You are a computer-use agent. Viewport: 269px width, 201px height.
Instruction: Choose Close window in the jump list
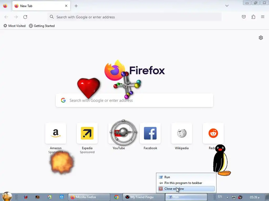[x=186, y=189]
